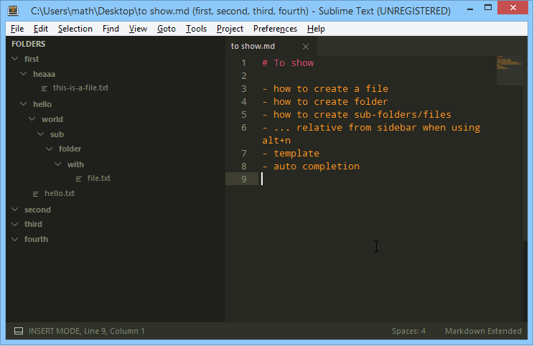Click the minimap preview
Image resolution: width=534 pixels, height=346 pixels.
pos(509,70)
